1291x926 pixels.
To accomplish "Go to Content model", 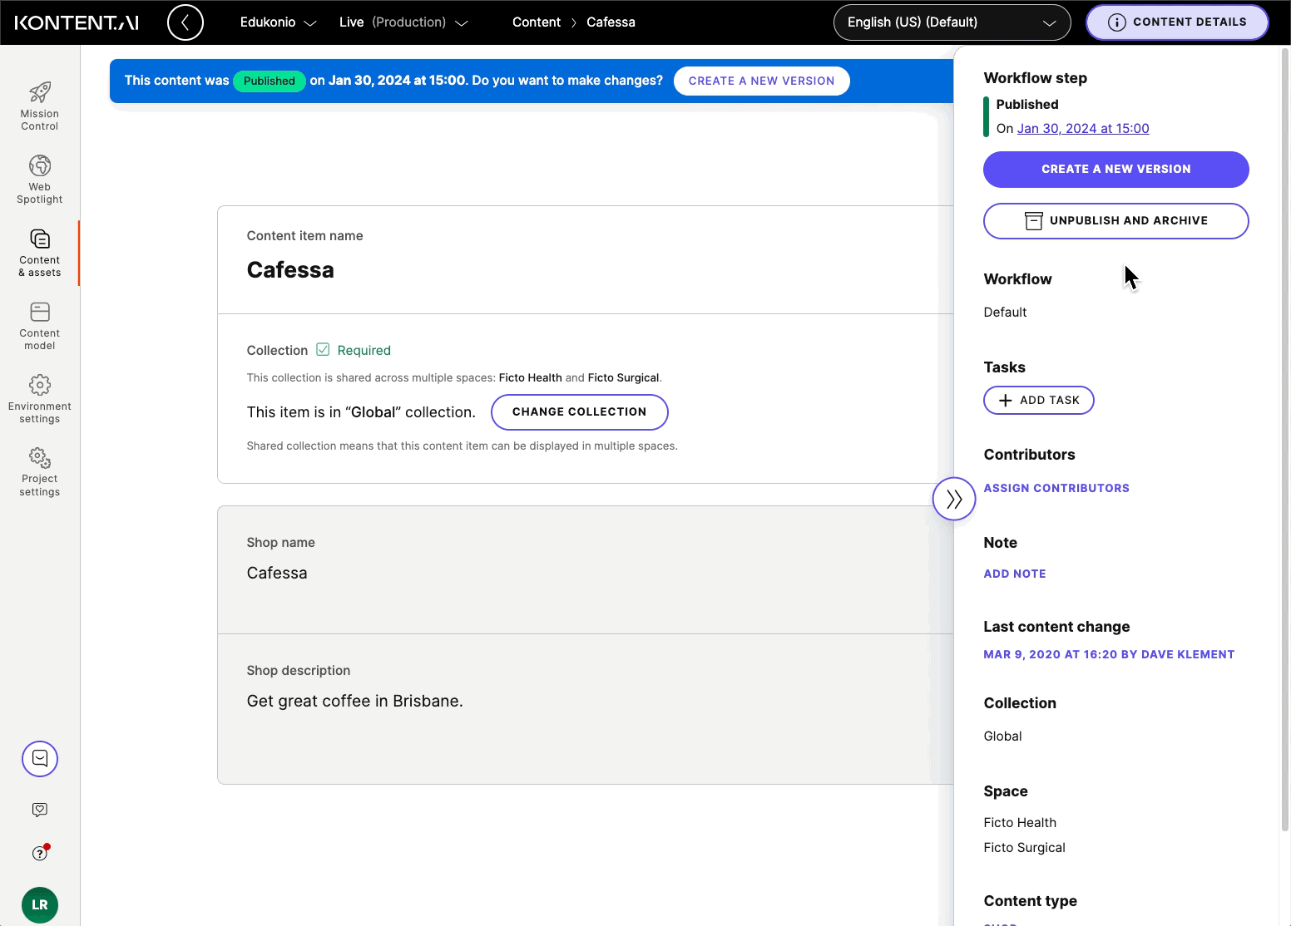I will coord(39,324).
